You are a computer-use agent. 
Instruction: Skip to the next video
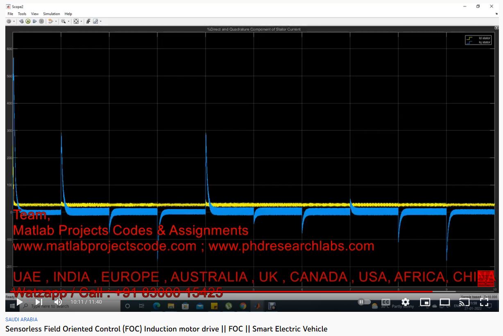click(39, 302)
